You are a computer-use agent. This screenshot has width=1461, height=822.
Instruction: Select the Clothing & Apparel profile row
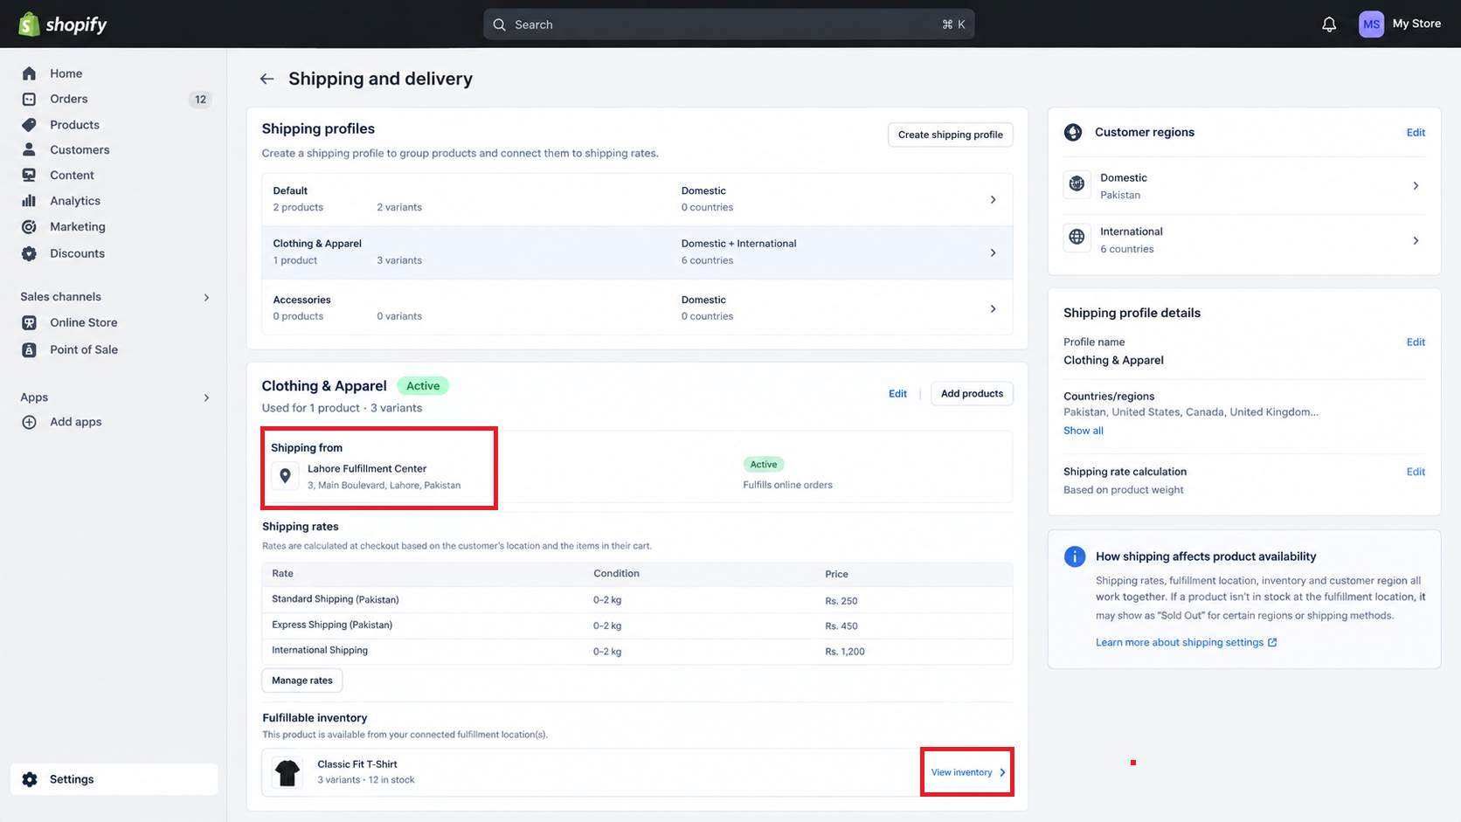click(x=638, y=252)
